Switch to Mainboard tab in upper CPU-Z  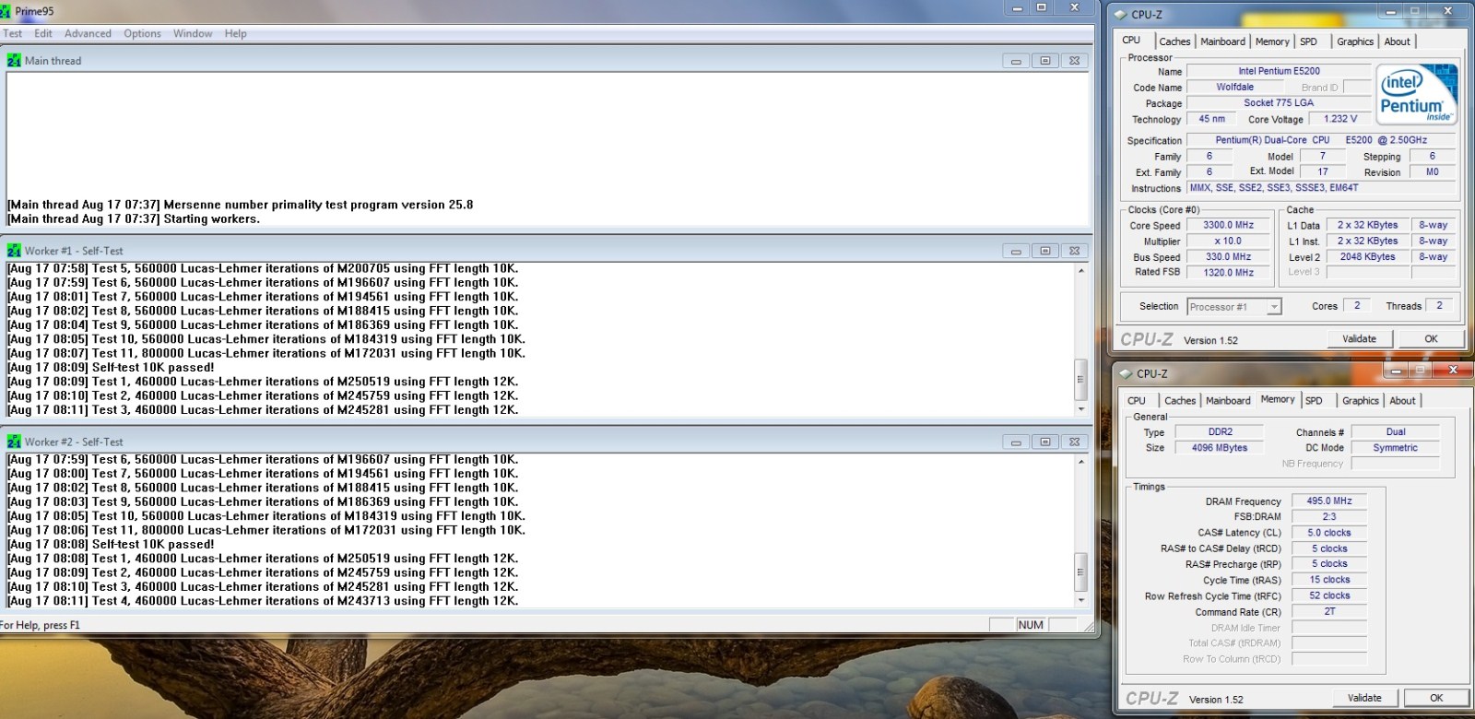tap(1222, 41)
